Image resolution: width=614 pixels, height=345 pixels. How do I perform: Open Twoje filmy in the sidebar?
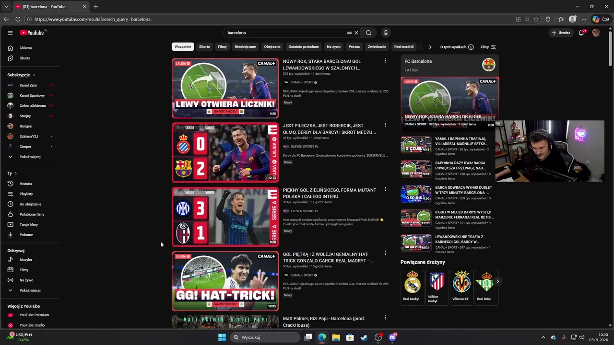point(30,224)
